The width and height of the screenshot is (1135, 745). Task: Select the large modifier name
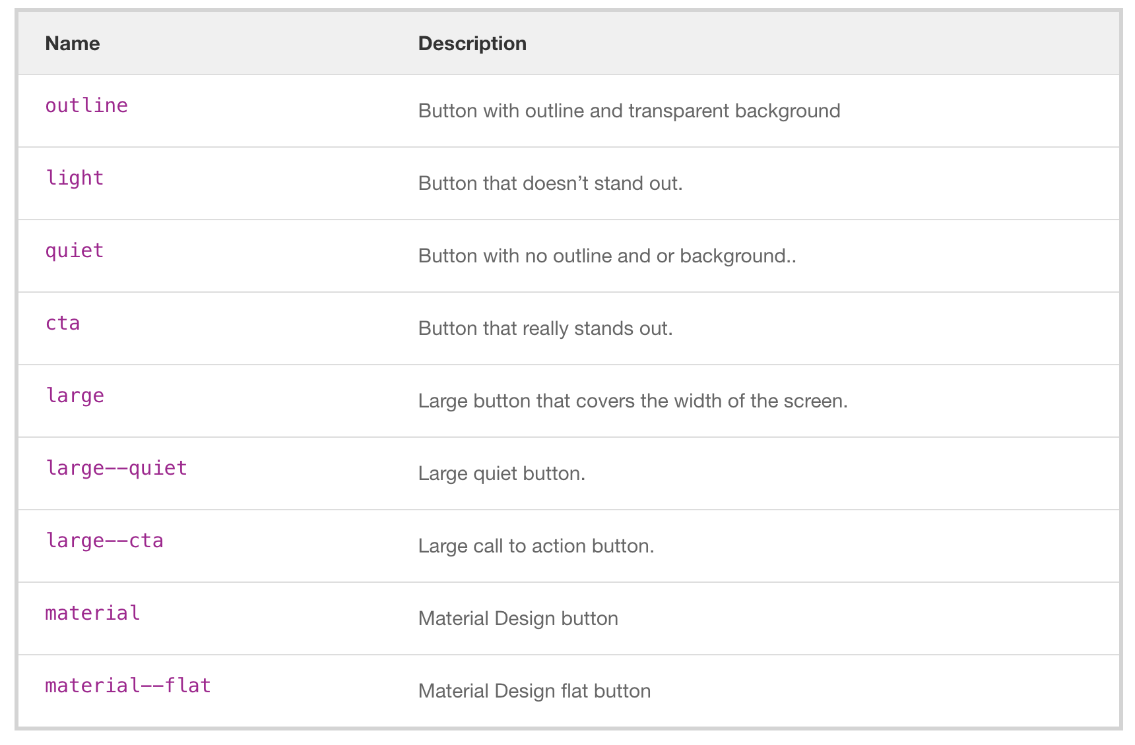click(75, 396)
